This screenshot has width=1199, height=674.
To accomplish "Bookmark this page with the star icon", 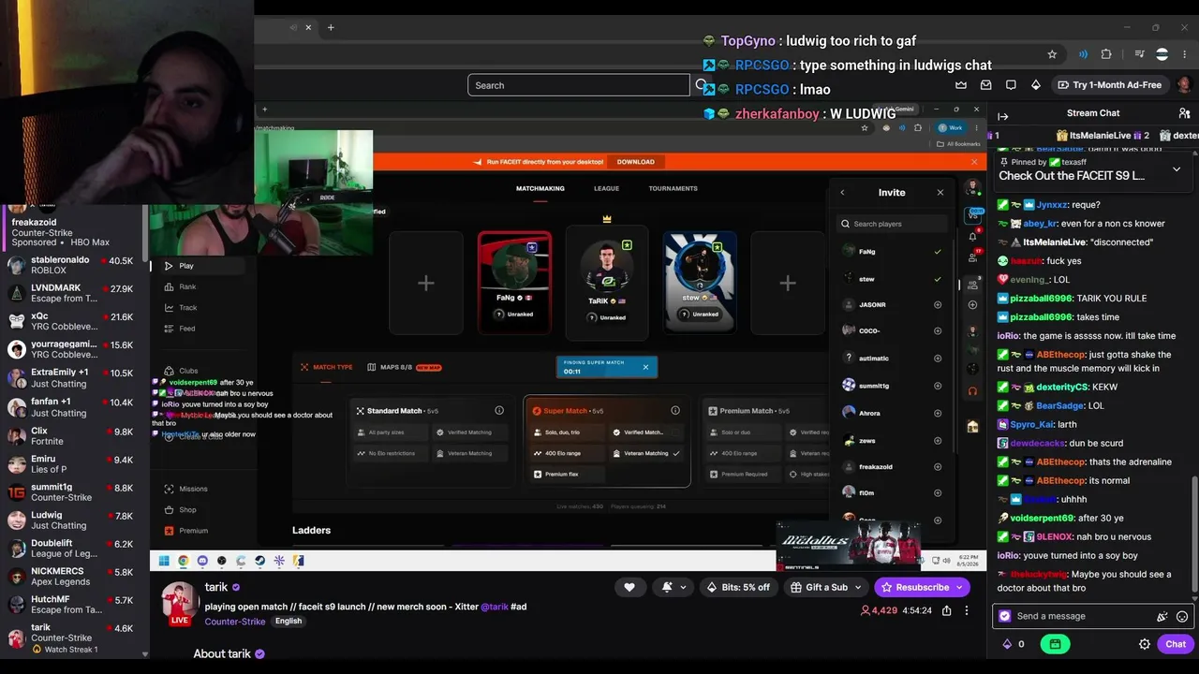I will [x=1052, y=54].
